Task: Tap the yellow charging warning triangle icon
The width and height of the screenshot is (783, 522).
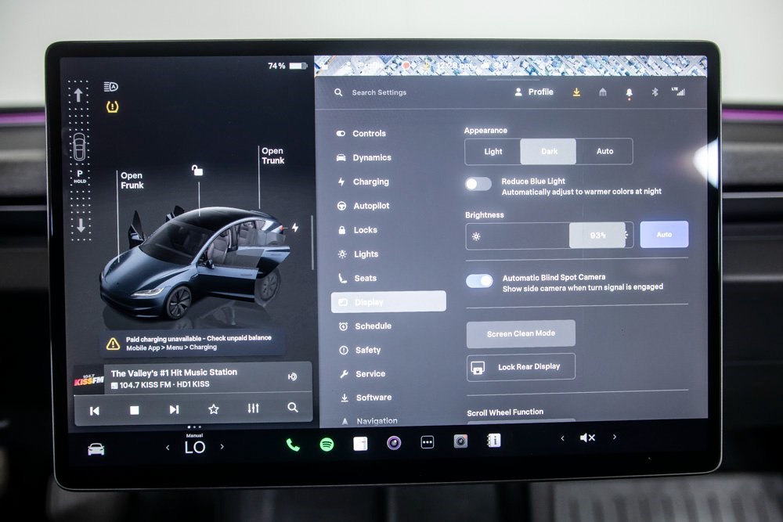Action: point(113,344)
